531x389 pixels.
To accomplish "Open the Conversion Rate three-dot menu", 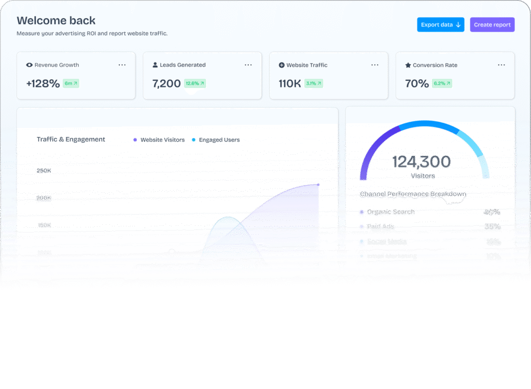I will click(x=501, y=65).
